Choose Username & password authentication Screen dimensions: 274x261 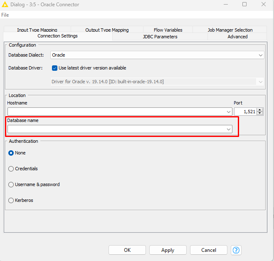pyautogui.click(x=11, y=184)
